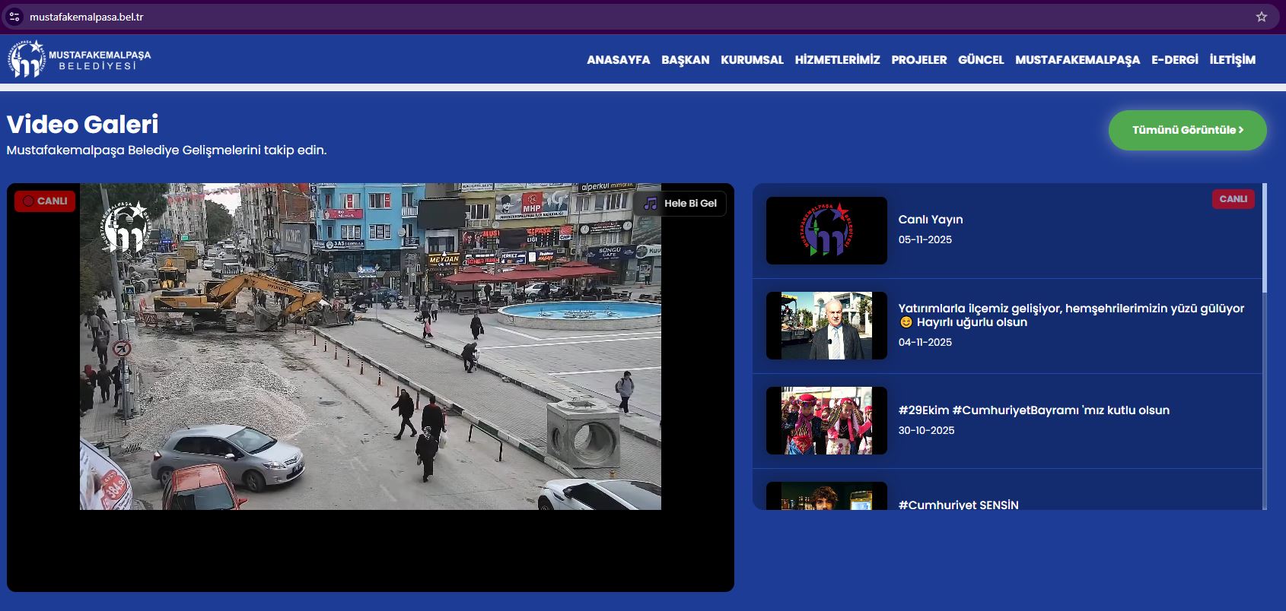Viewport: 1286px width, 611px height.
Task: Click the red CANLI badge on video player
Action: coord(45,201)
